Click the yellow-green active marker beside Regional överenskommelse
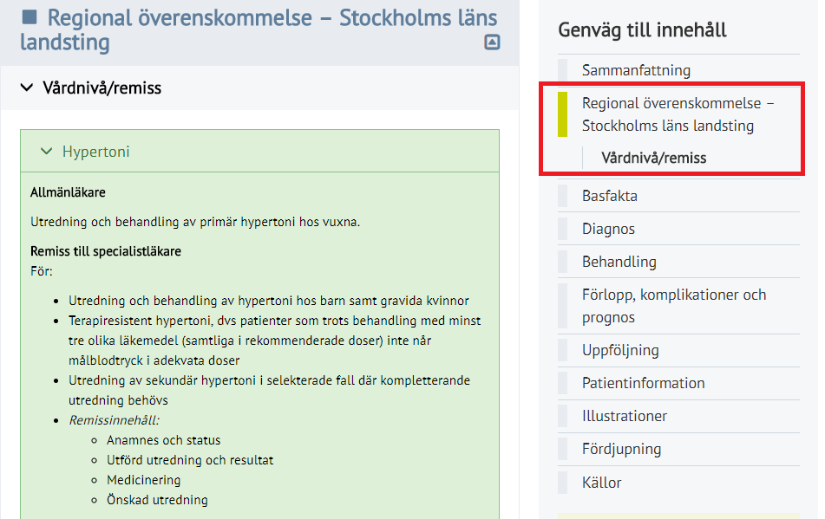 coord(562,114)
